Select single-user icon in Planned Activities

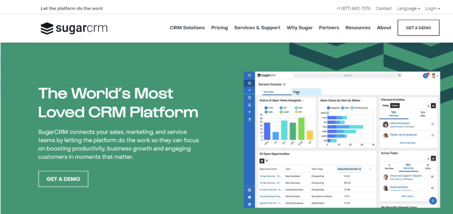[x=428, y=106]
